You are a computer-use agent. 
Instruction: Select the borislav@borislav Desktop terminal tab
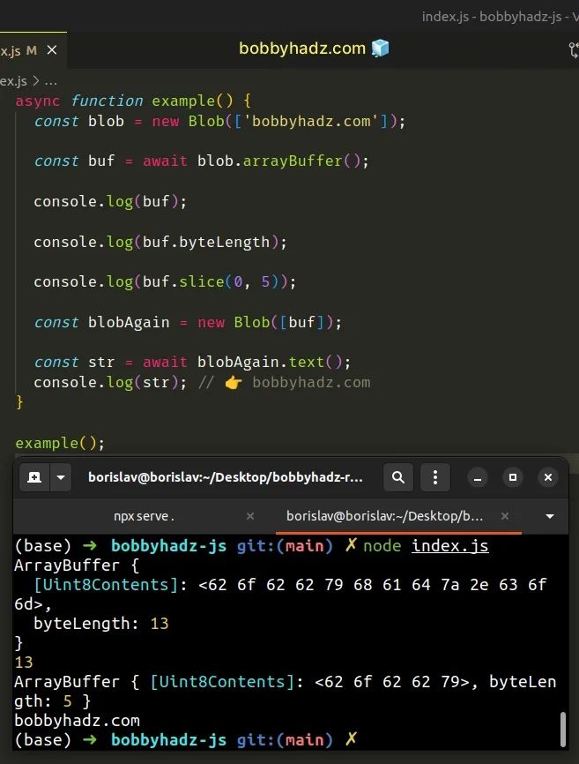384,516
